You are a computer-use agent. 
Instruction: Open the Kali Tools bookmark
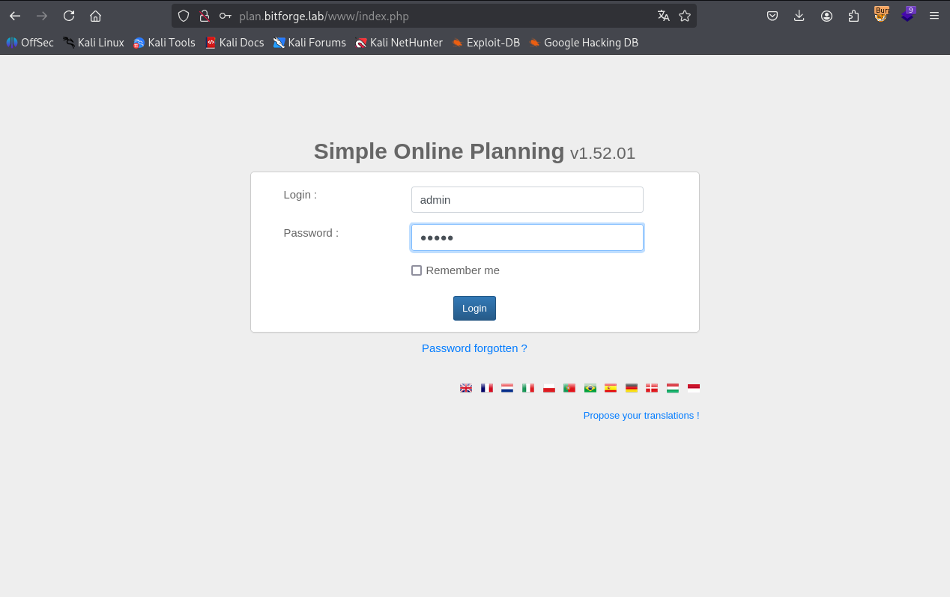(164, 43)
